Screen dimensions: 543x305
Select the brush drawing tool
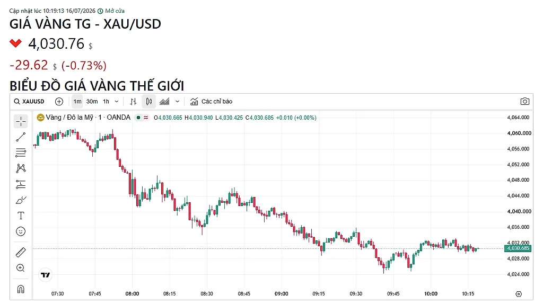[x=21, y=200]
